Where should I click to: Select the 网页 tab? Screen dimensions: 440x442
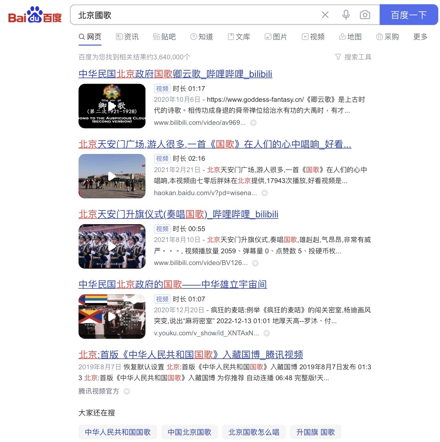(90, 37)
